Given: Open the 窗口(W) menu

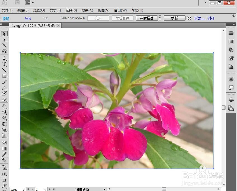Looking at the screenshot, I should pyautogui.click(x=120, y=10).
